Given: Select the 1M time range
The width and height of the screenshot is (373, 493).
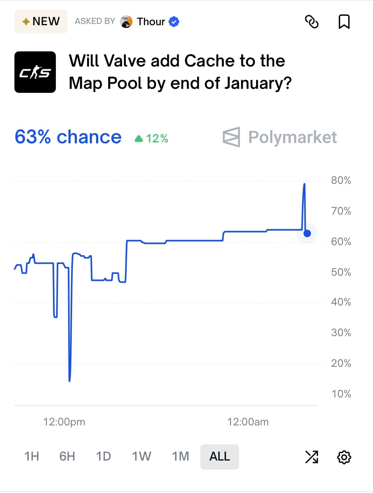Looking at the screenshot, I should coord(180,457).
